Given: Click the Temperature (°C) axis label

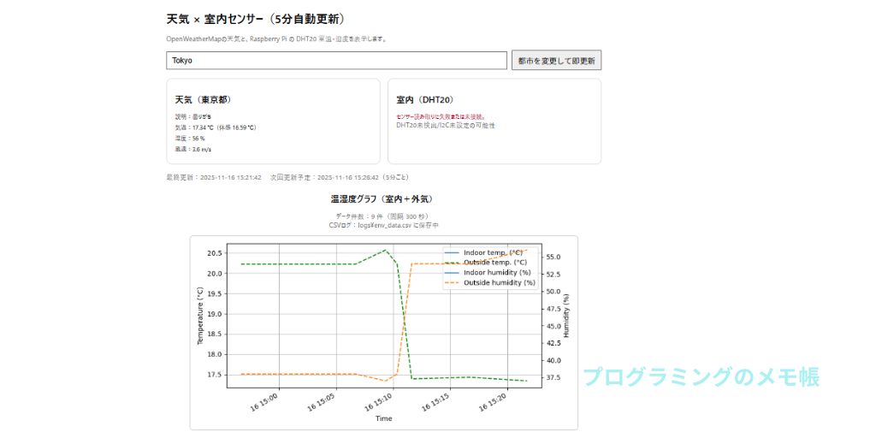Looking at the screenshot, I should 200,316.
